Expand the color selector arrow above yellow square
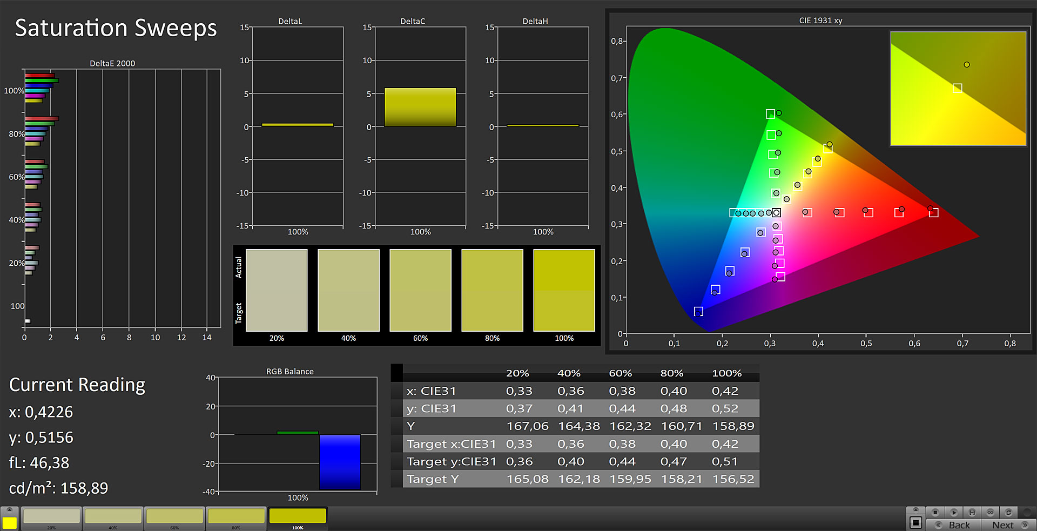The width and height of the screenshot is (1037, 531). pos(9,510)
